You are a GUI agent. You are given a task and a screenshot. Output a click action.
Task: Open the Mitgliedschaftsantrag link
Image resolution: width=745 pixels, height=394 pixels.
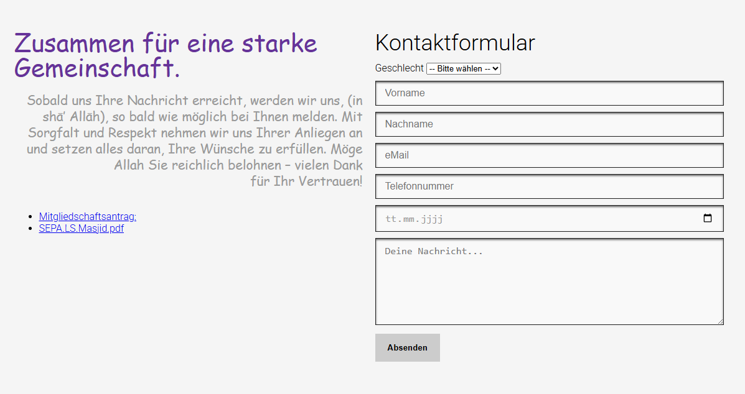[x=87, y=216]
